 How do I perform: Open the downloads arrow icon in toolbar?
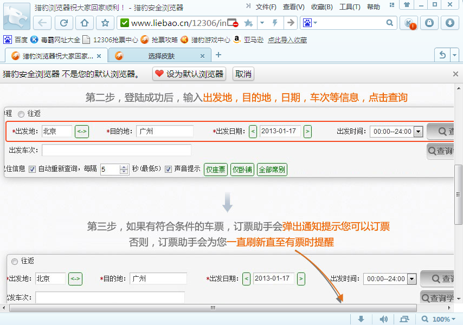449,23
